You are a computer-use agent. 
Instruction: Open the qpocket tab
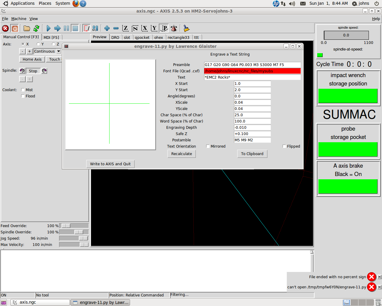[x=142, y=37]
